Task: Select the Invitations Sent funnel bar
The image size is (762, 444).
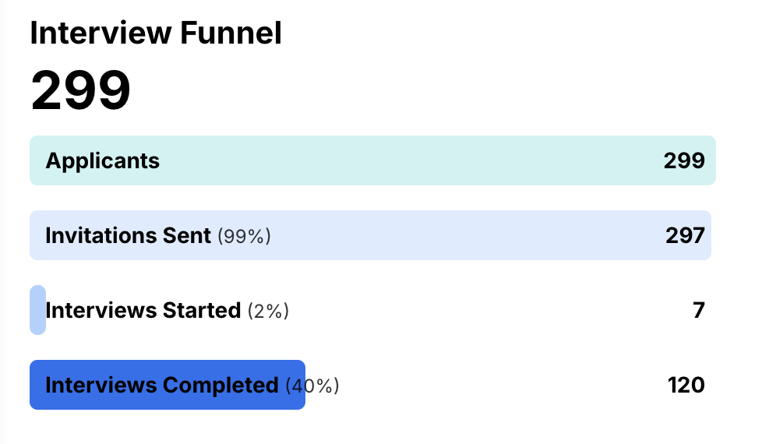Action: point(370,235)
